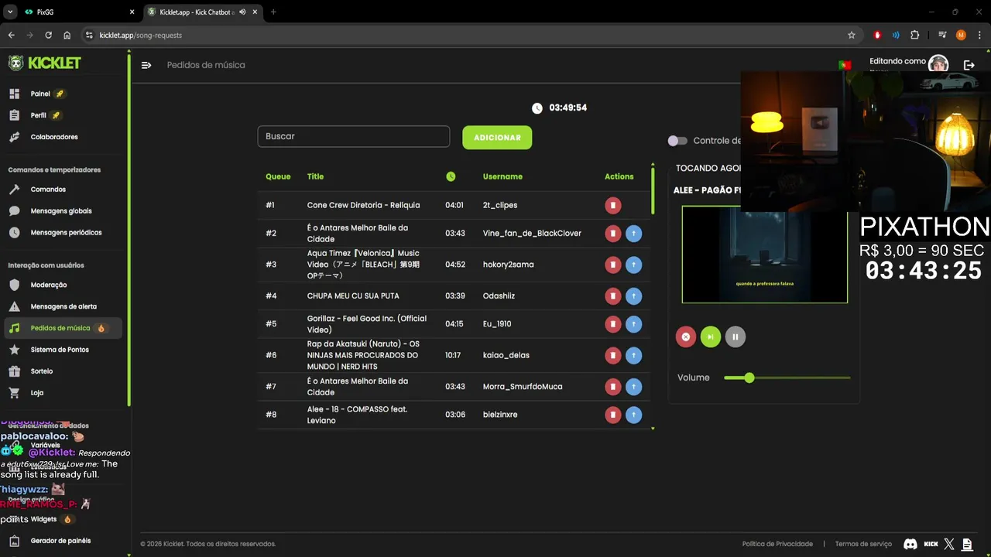Delete song #3 Aqua Timez Velonica
Viewport: 991px width, 557px height.
(x=612, y=265)
